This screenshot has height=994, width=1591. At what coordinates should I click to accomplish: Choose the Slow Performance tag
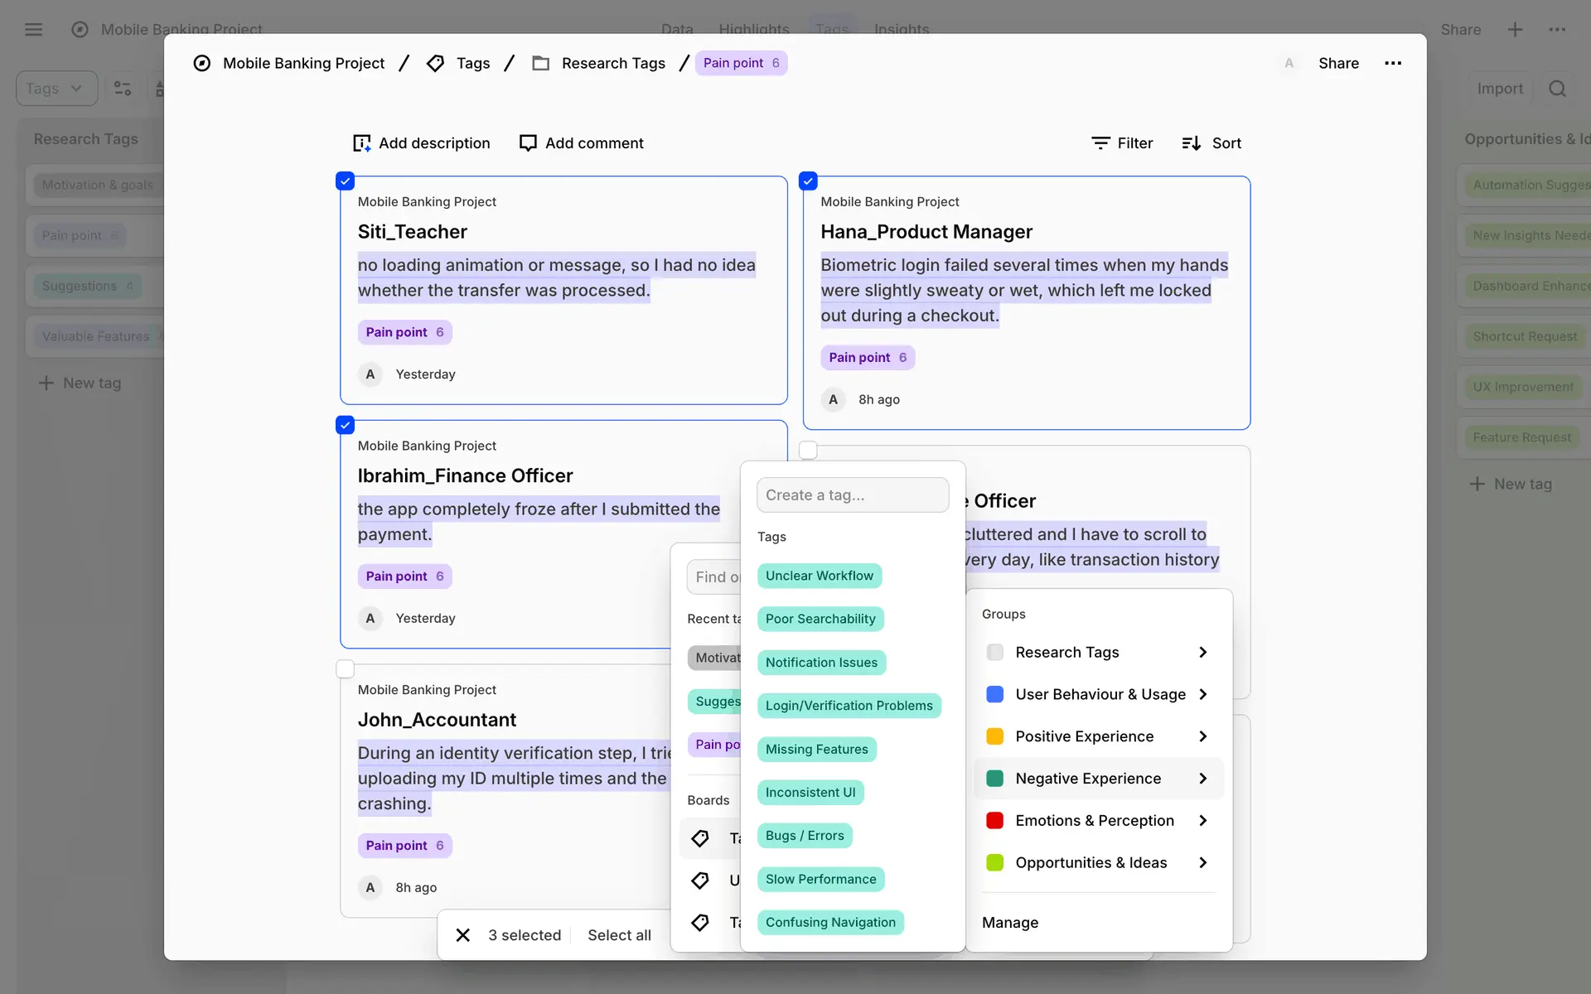[x=820, y=879]
